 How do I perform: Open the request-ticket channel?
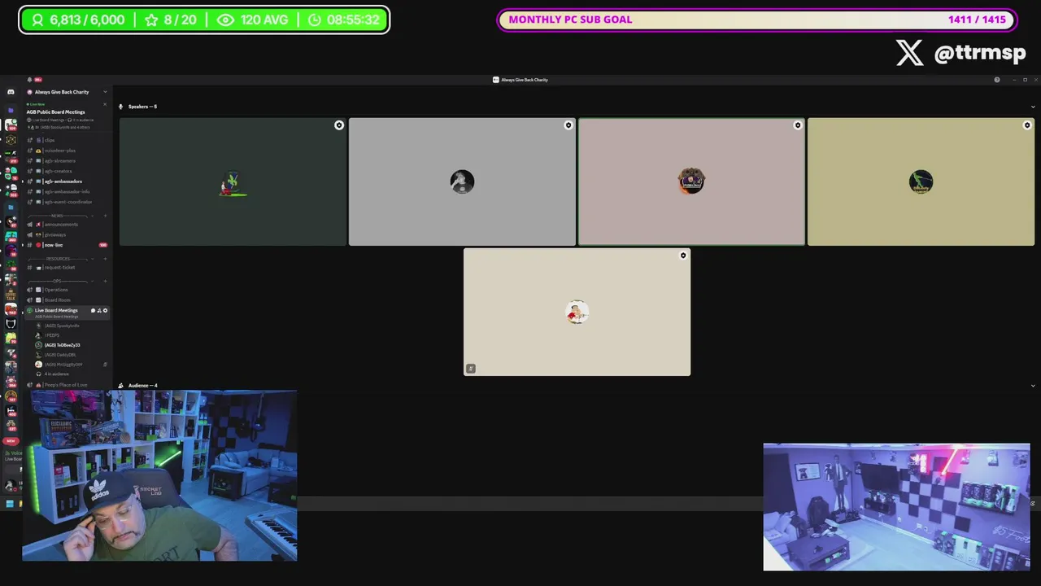click(x=67, y=267)
